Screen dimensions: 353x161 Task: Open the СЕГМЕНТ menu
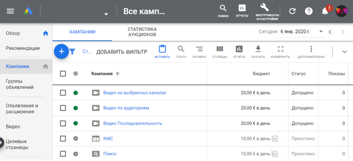tap(199, 52)
